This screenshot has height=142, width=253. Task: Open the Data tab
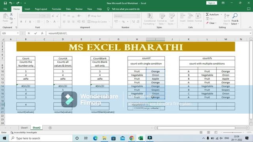pos(68,9)
